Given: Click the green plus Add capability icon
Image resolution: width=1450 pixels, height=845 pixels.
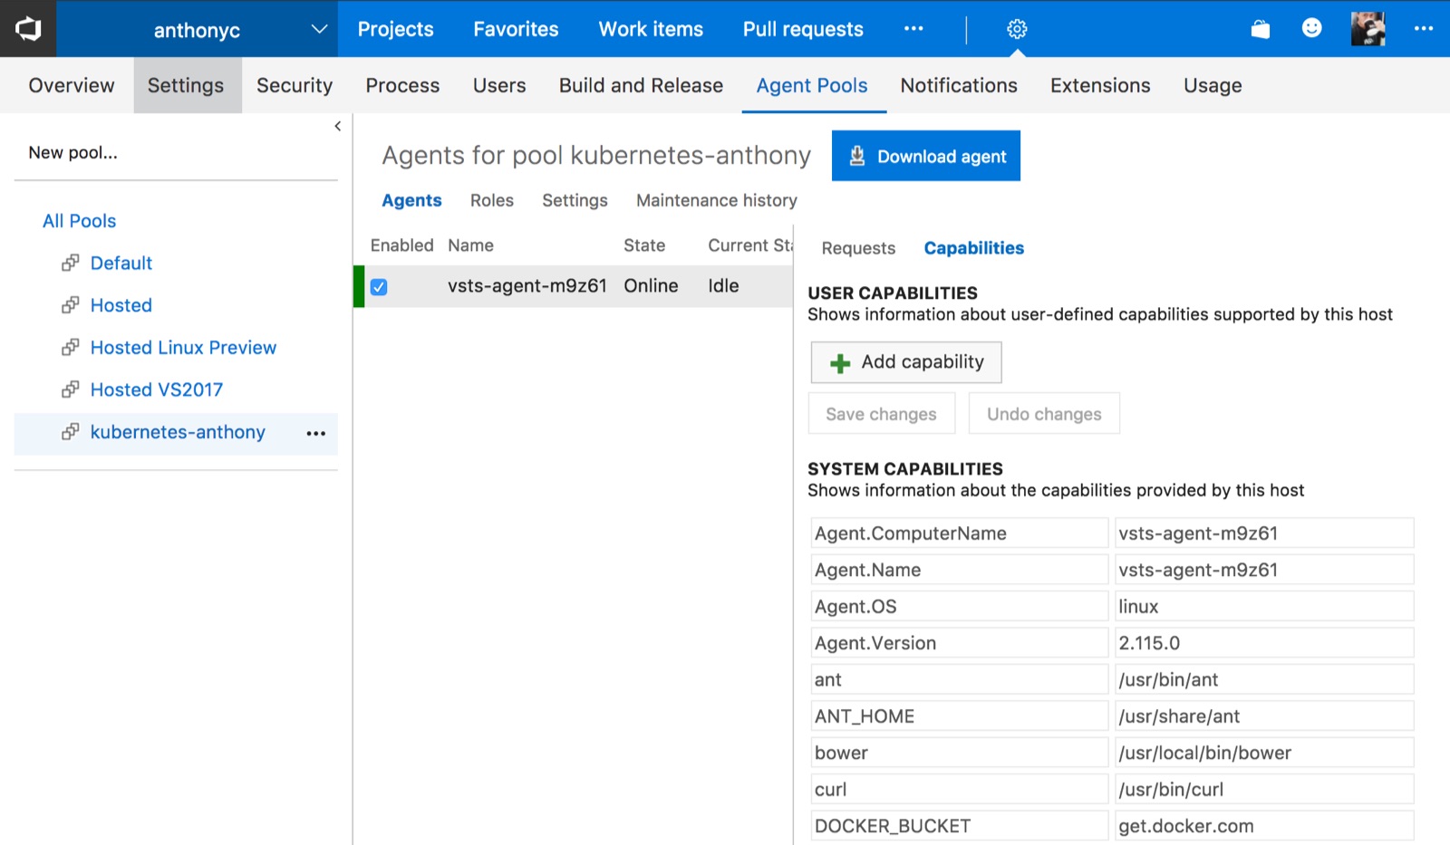Looking at the screenshot, I should pyautogui.click(x=840, y=363).
